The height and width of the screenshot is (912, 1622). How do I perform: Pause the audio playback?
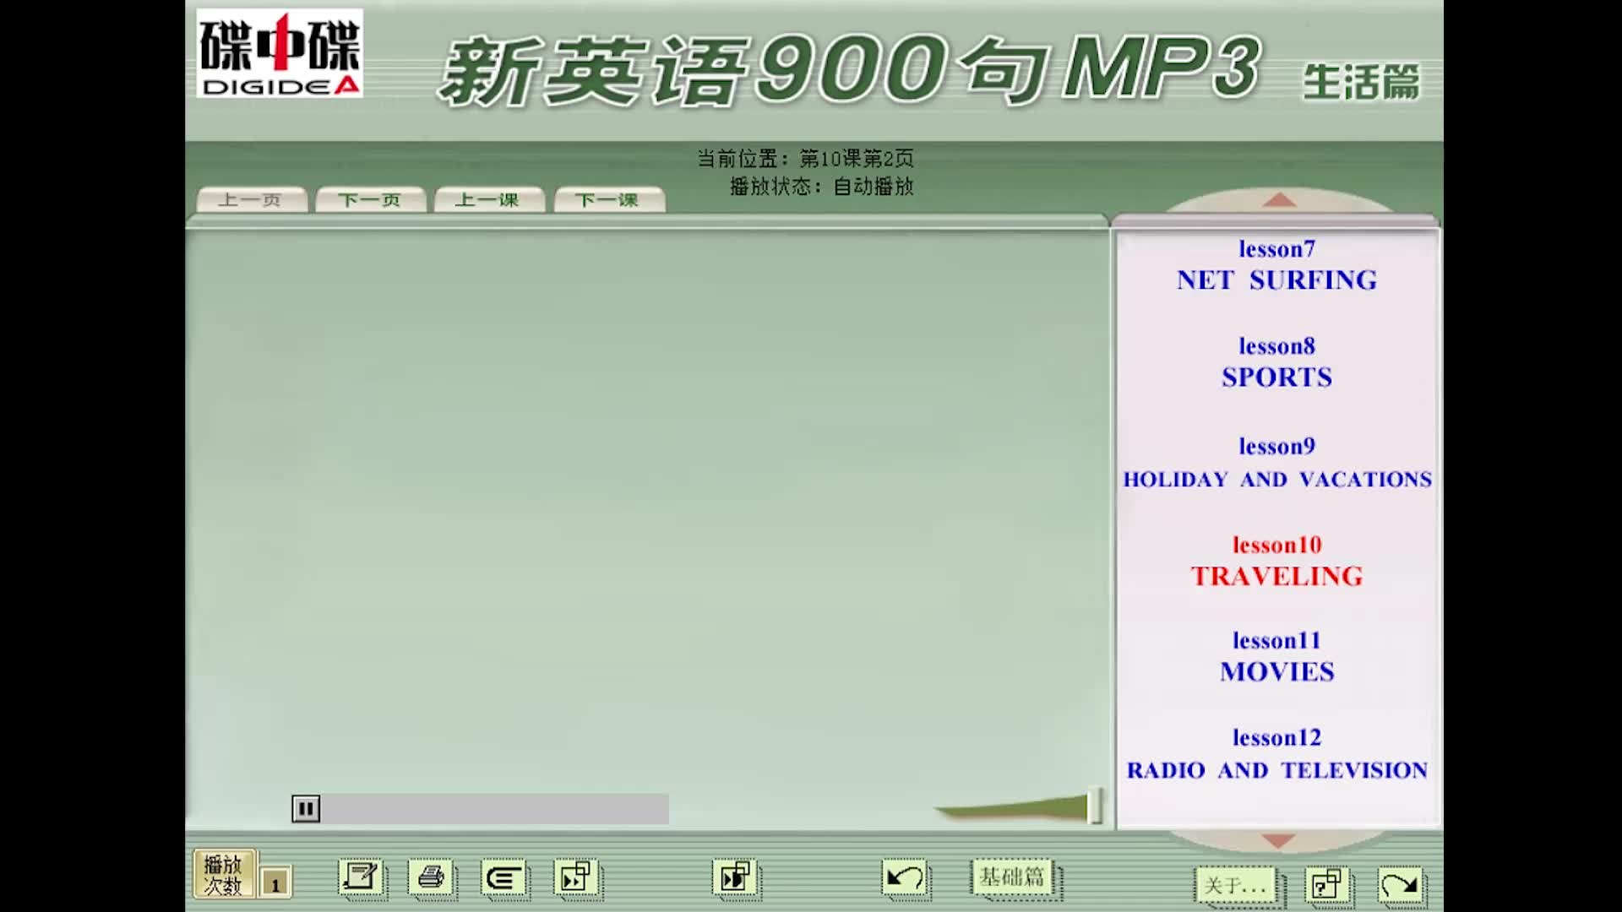306,809
